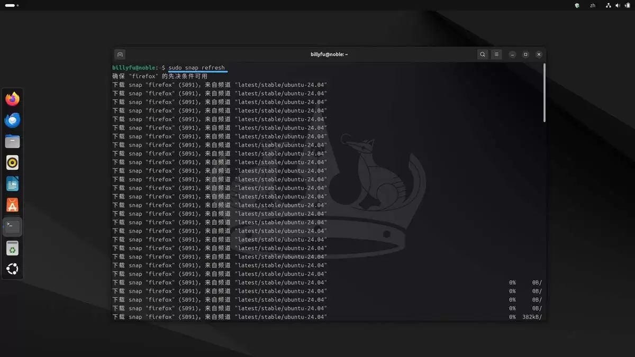Viewport: 635px width, 357px height.
Task: Open the Ubuntu App Center
Action: coord(12,205)
